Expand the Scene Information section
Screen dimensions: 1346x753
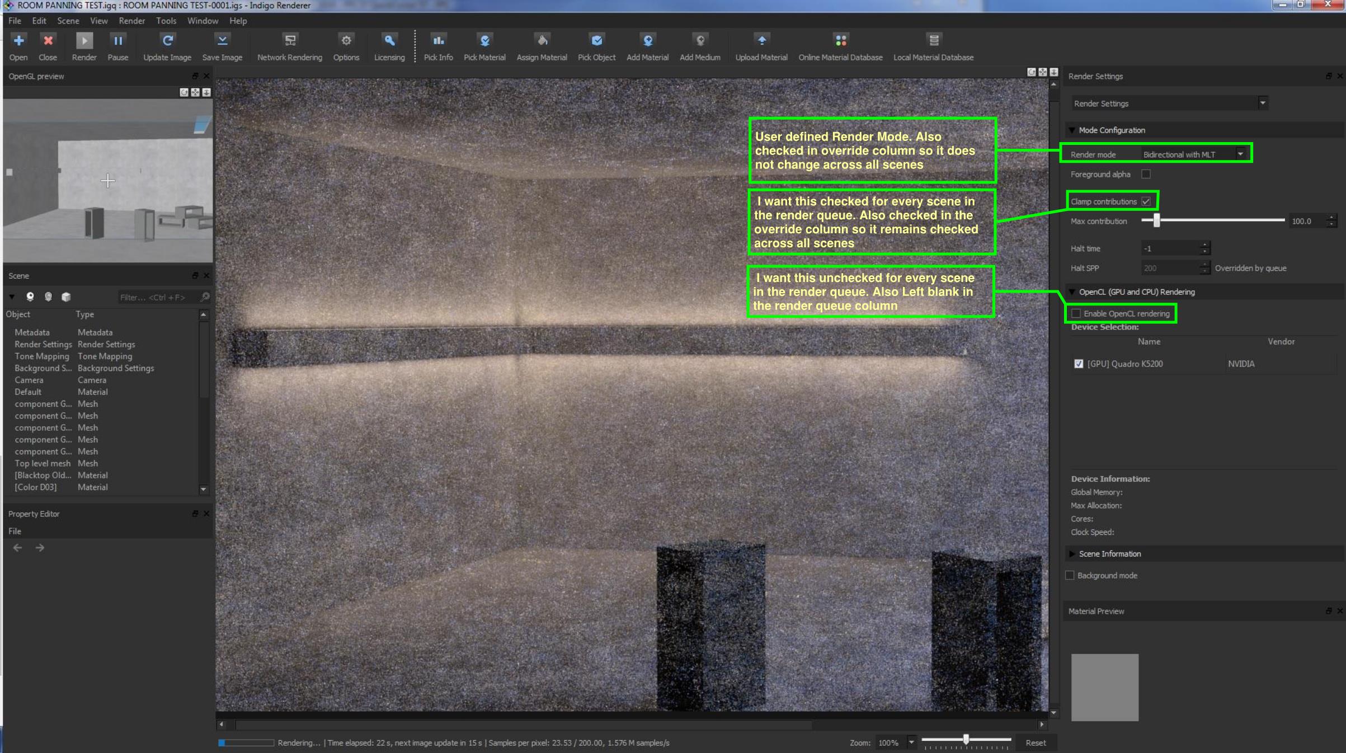1072,554
